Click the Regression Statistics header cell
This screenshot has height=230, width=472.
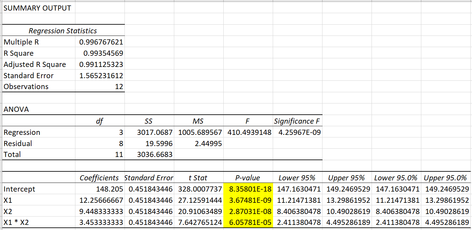[63, 31]
